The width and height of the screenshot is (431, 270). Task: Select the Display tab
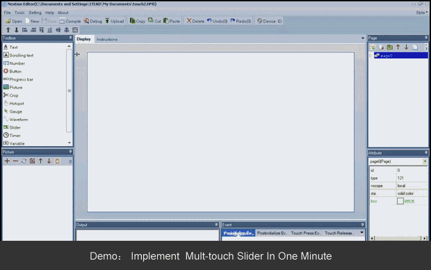click(83, 39)
